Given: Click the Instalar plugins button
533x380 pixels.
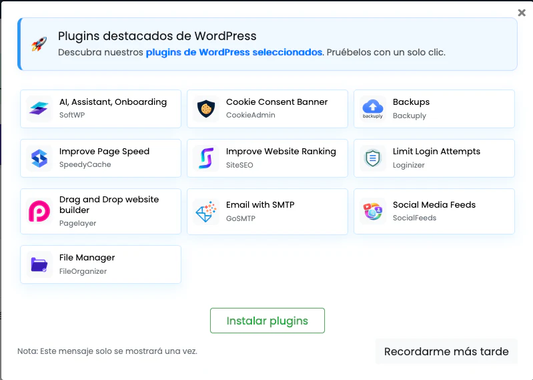Looking at the screenshot, I should 268,321.
